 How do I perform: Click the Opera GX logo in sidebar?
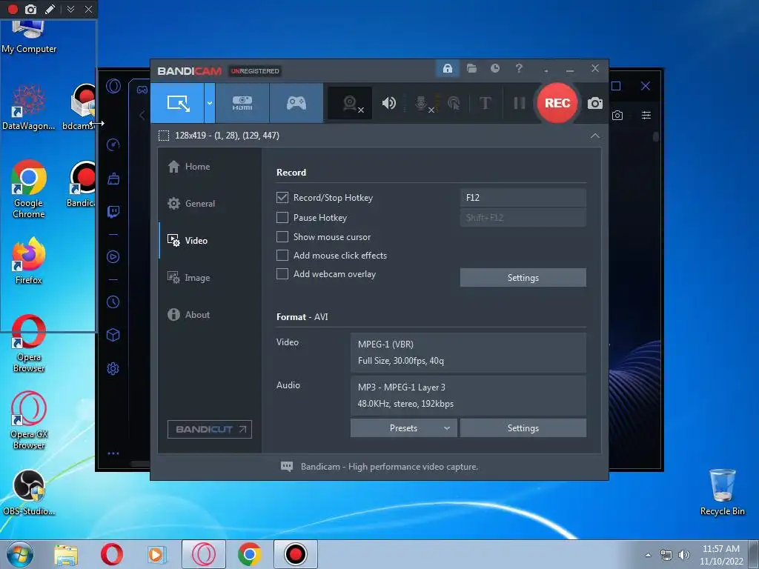coord(113,87)
